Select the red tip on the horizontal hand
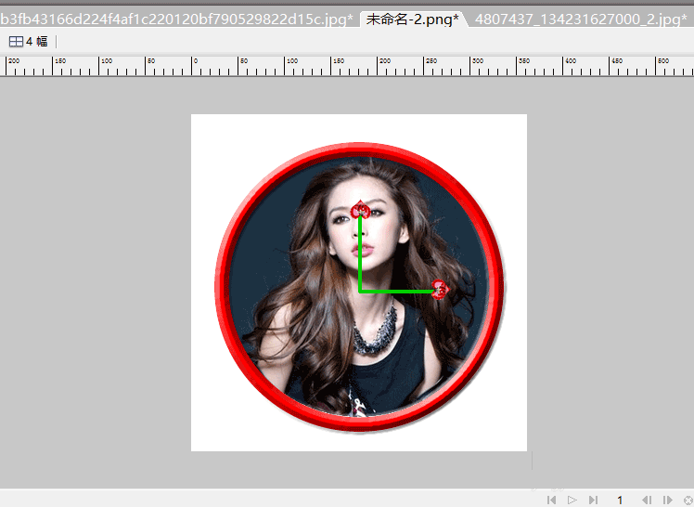The image size is (694, 507). click(441, 291)
